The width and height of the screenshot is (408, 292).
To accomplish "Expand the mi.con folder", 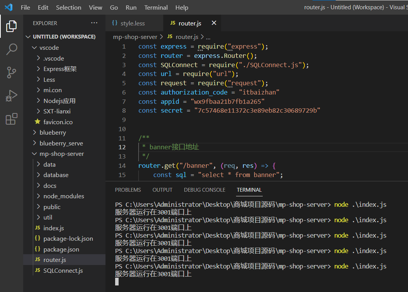I will tap(39, 90).
